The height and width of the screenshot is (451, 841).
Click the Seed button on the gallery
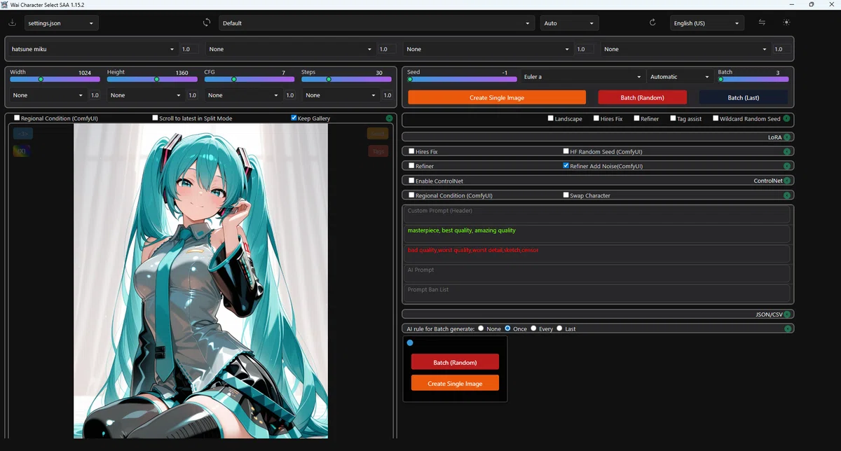378,133
